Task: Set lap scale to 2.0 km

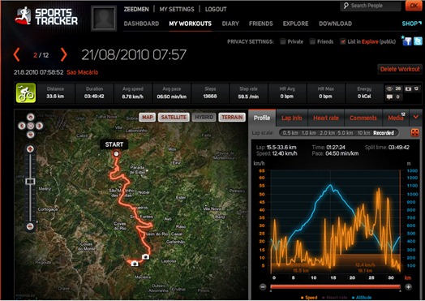Action: 327,133
